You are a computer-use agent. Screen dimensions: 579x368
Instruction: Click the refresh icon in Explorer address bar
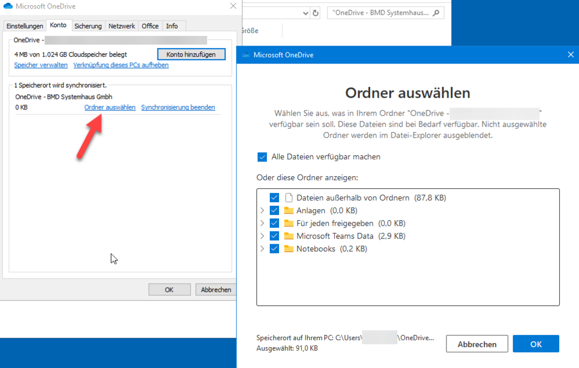316,13
